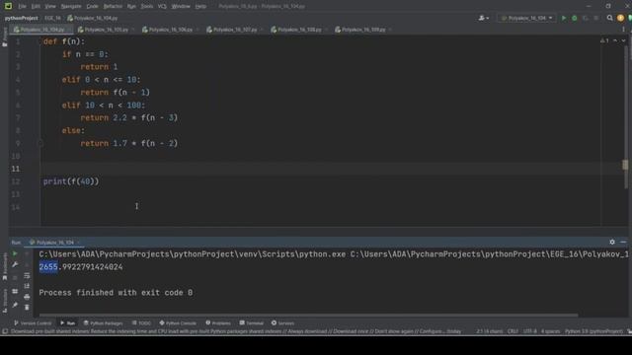632x355 pixels.
Task: Open Structure tool window from left sidebar
Action: coord(4,301)
